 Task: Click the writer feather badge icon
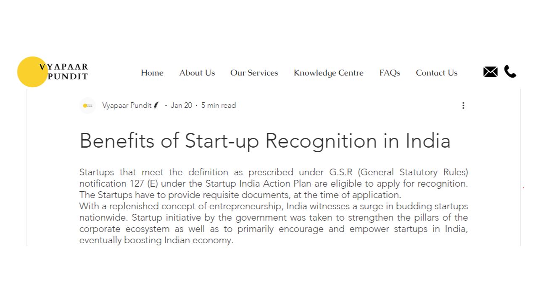(x=156, y=105)
